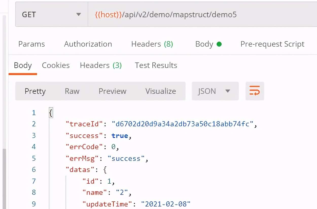317x209 pixels.
Task: Select the Visualize response mode
Action: coord(161,91)
